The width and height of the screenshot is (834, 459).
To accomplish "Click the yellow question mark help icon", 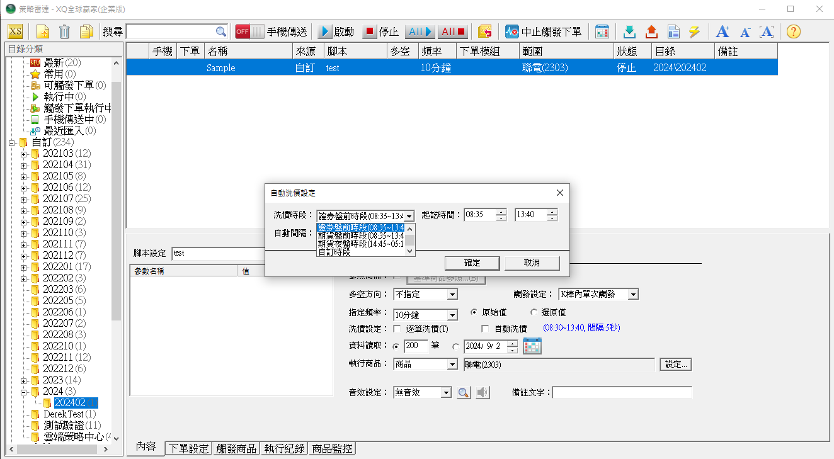I will point(794,31).
